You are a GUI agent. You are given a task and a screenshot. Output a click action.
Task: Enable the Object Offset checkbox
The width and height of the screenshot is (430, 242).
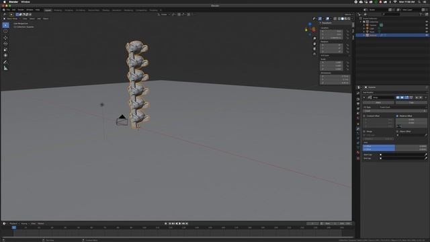(x=397, y=132)
